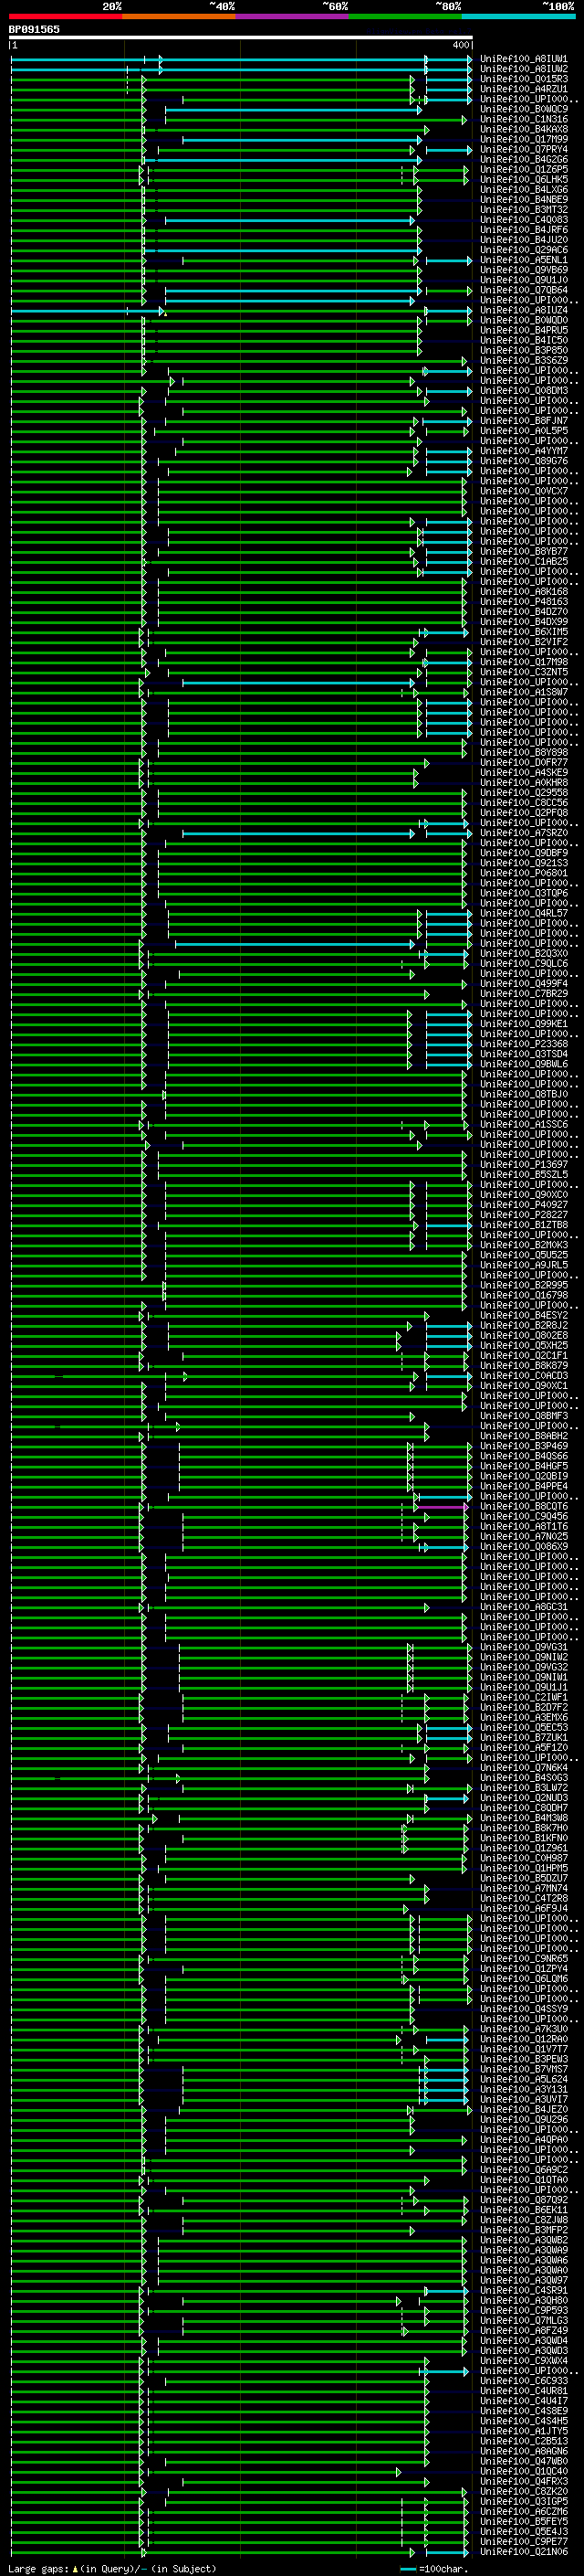The width and height of the screenshot is (584, 2576).
Task: Open the UniRef100_Q015R3 hit label
Action: pos(523,79)
